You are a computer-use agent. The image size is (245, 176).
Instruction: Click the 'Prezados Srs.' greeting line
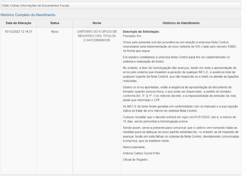132,36
